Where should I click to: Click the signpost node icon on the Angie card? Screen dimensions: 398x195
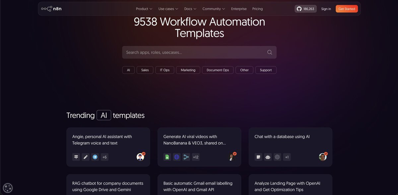(x=76, y=157)
